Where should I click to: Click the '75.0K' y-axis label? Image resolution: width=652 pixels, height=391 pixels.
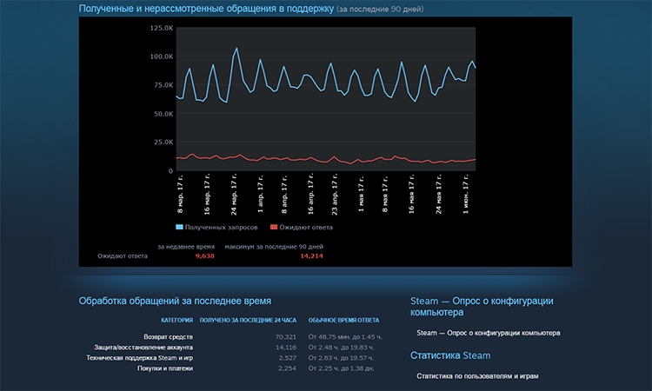[163, 85]
